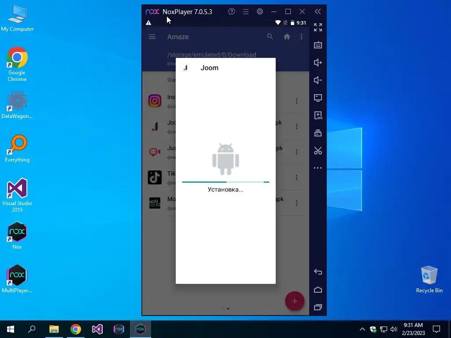
Task: Select the Joom apk icon in file list
Action: (155, 126)
